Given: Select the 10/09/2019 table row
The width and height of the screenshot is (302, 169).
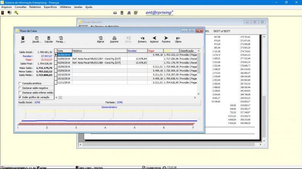Looking at the screenshot, I should point(64,66).
